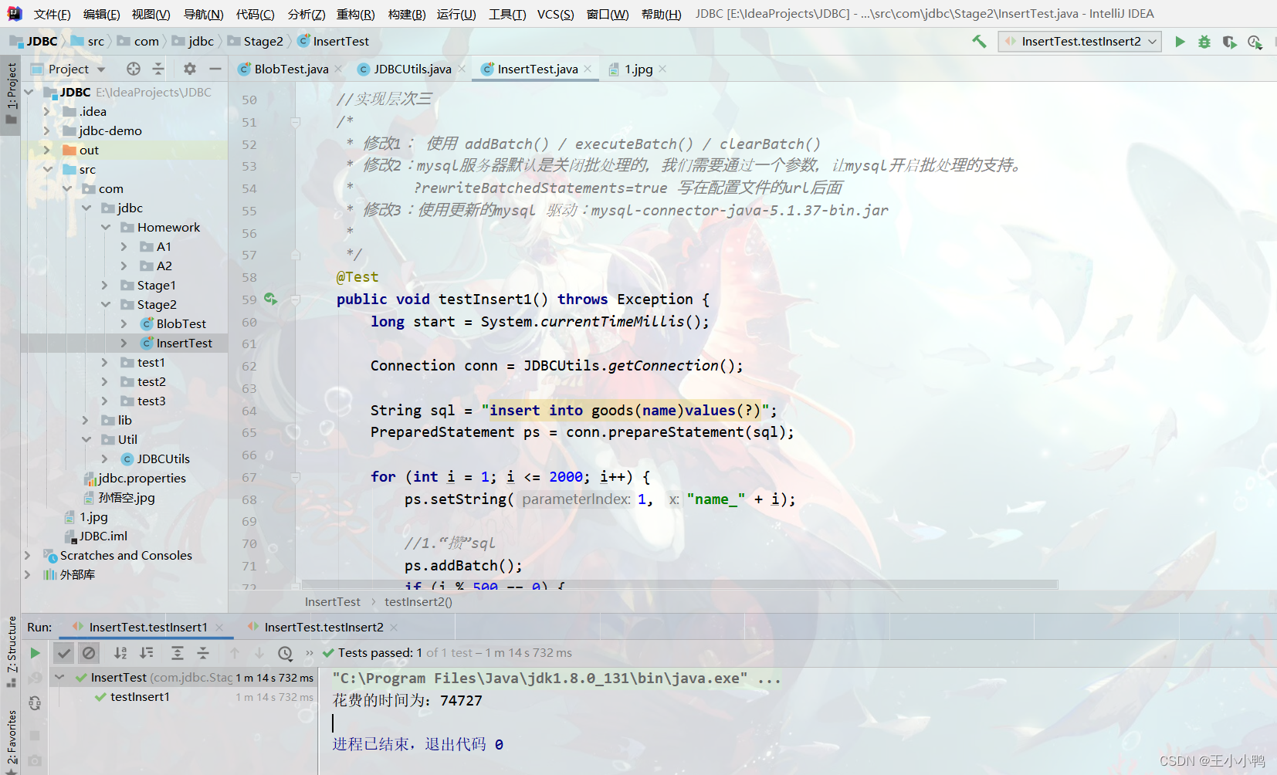
Task: Click jdbc-demo folder in project tree
Action: [x=110, y=130]
